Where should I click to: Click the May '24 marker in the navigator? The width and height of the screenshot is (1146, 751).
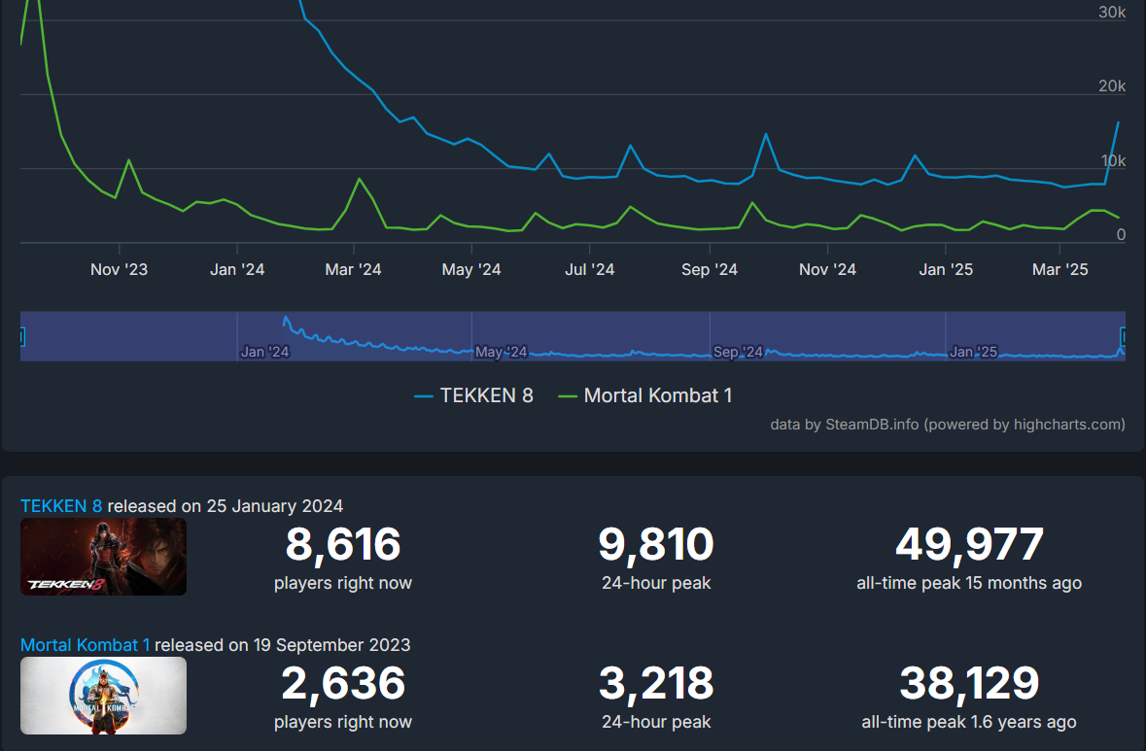(x=501, y=352)
